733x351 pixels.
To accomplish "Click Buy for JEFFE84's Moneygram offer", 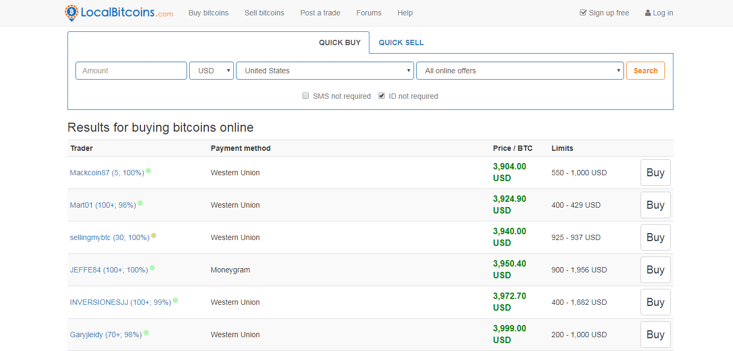I will pyautogui.click(x=655, y=270).
